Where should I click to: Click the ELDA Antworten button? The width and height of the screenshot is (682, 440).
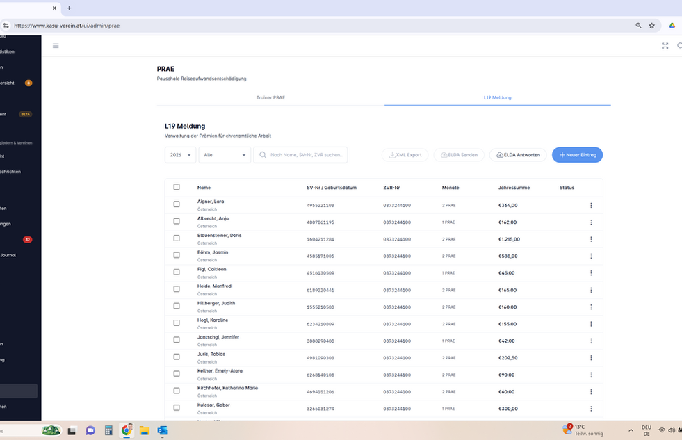[518, 155]
